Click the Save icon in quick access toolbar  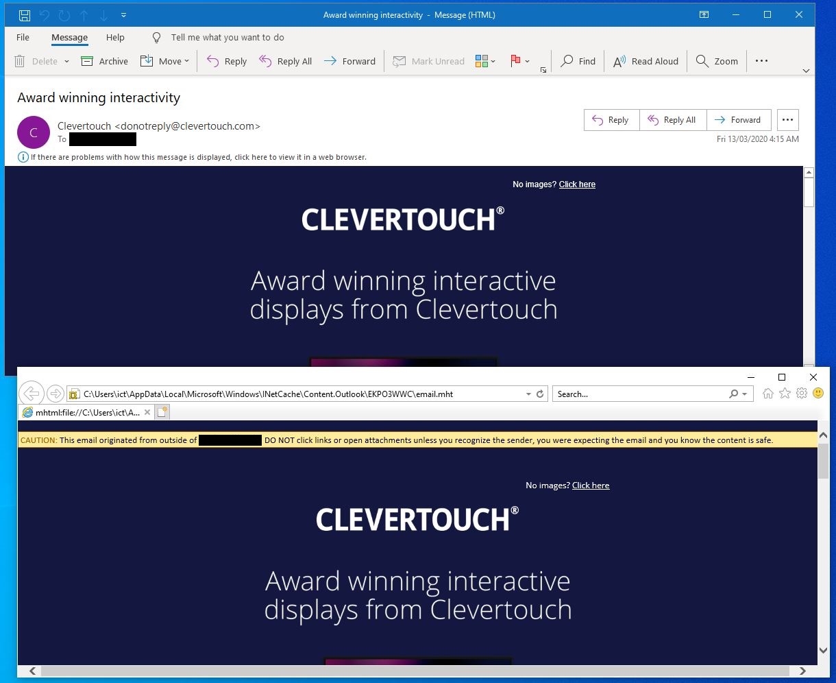coord(25,14)
